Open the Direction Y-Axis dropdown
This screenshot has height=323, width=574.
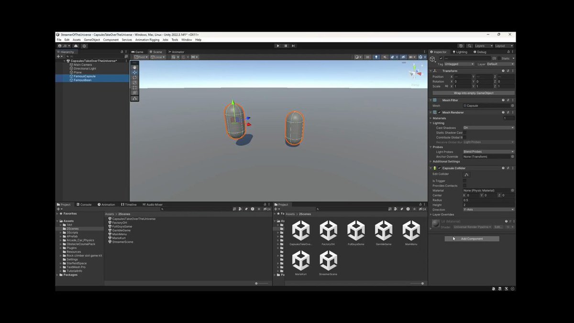pos(489,210)
